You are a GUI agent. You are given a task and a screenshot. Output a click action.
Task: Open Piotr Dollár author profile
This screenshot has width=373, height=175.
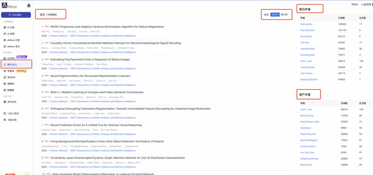point(306,37)
